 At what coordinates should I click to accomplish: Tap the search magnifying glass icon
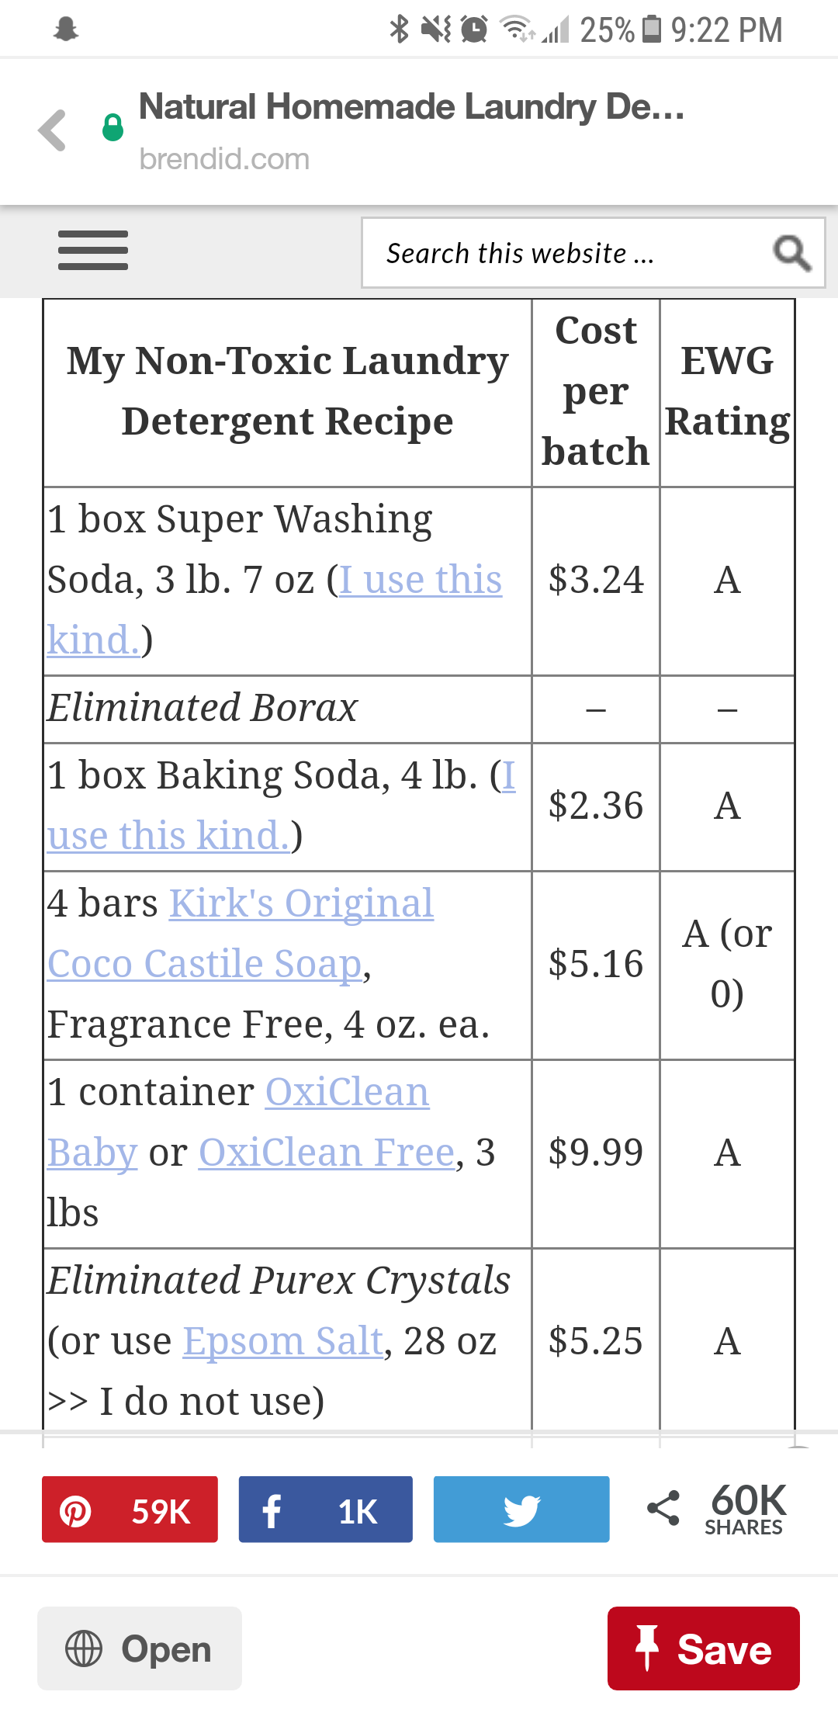791,253
